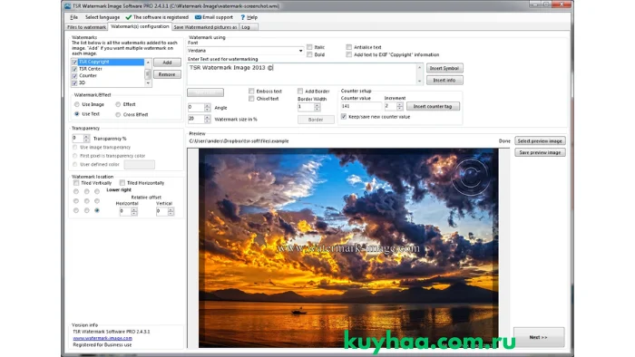Click the Border button

coord(316,120)
